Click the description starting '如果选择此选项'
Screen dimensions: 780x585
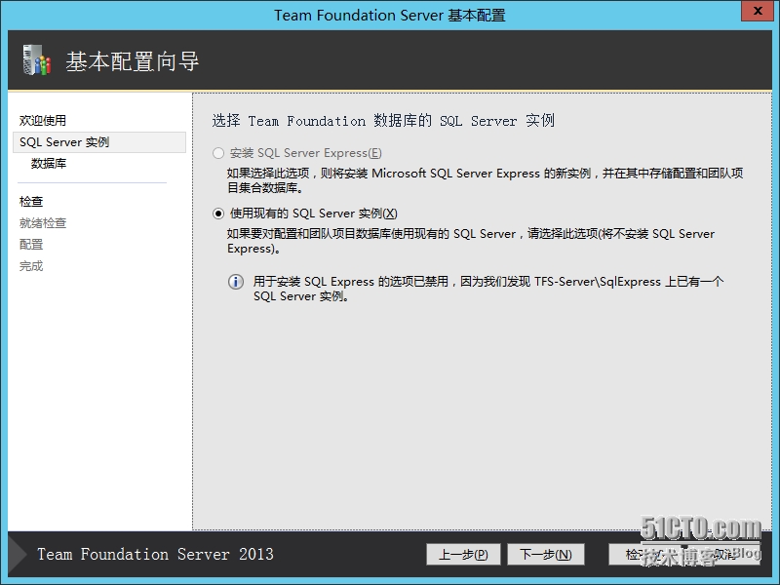pos(485,180)
